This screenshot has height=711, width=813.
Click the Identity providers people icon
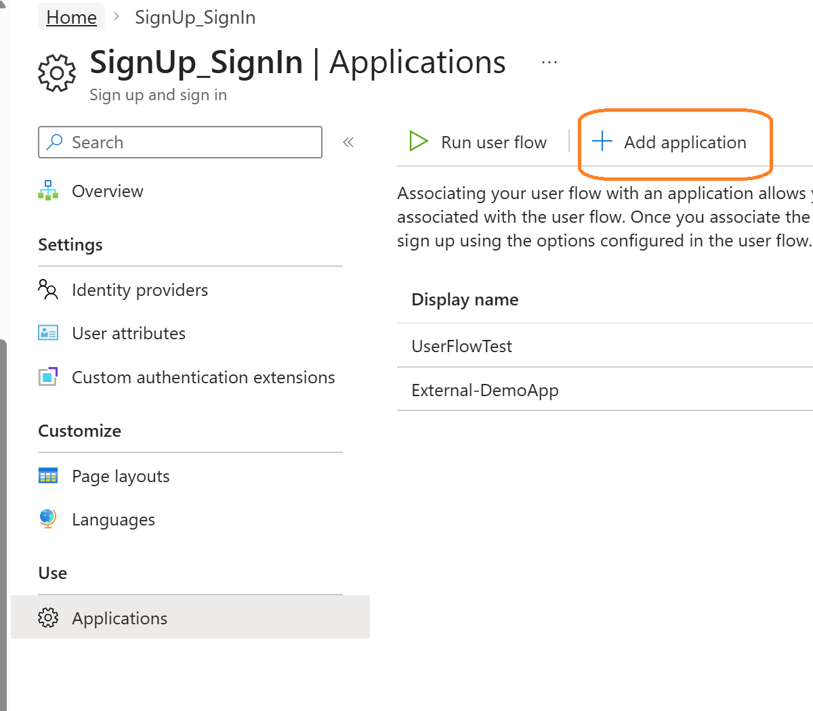click(x=48, y=290)
